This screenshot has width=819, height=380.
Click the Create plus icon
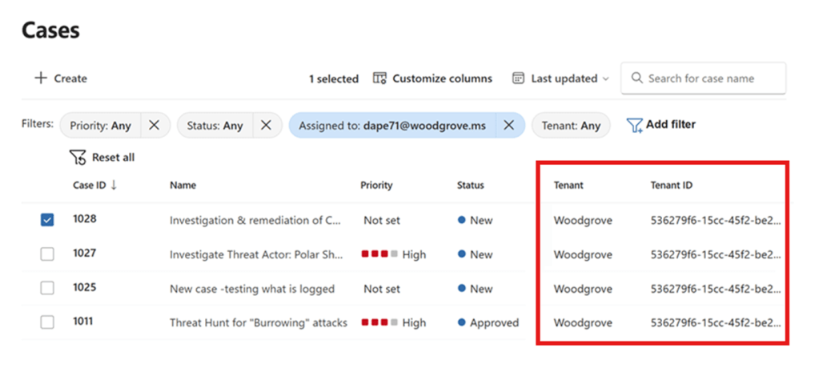click(41, 78)
